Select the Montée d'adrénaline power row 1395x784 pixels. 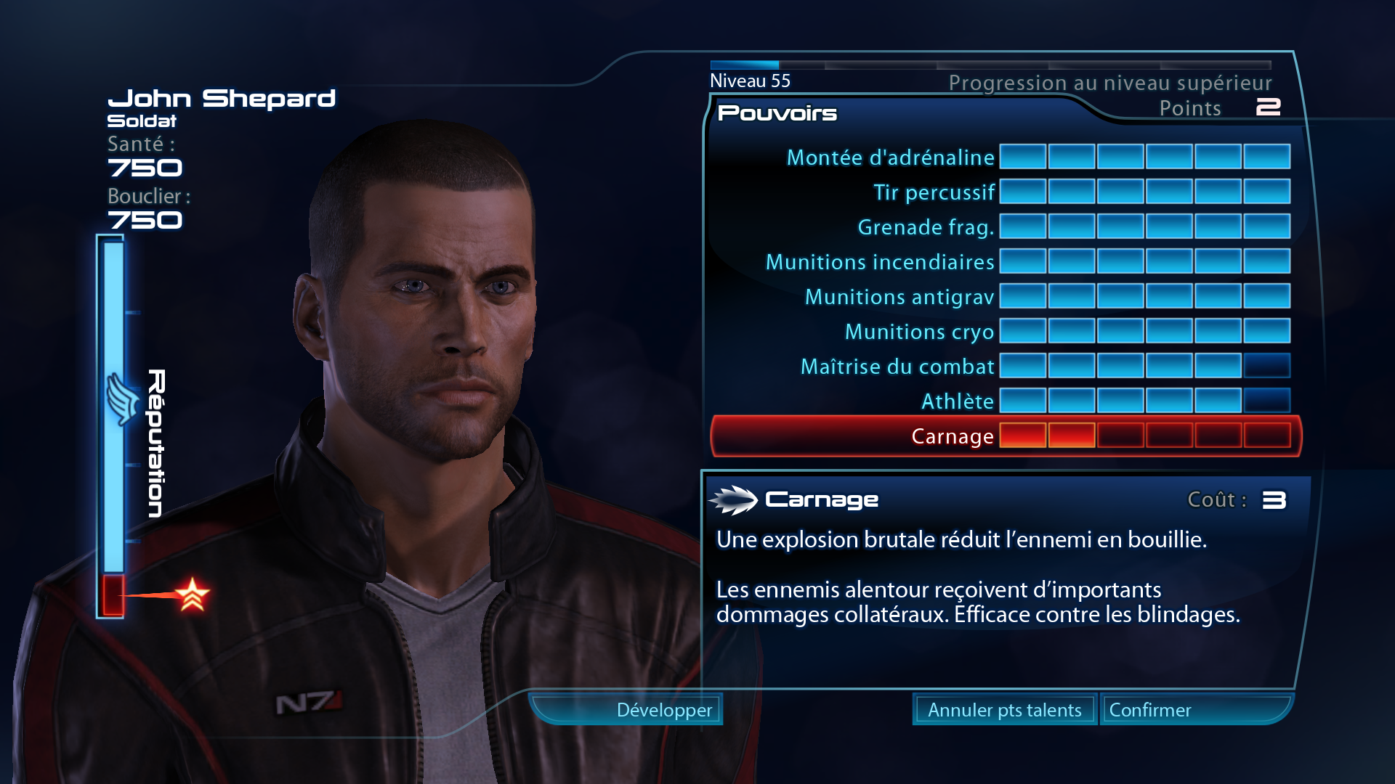1003,157
